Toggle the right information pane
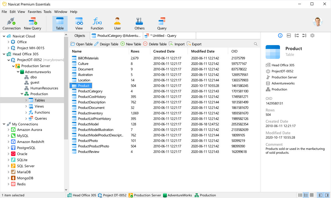The image size is (331, 198). pos(326,195)
